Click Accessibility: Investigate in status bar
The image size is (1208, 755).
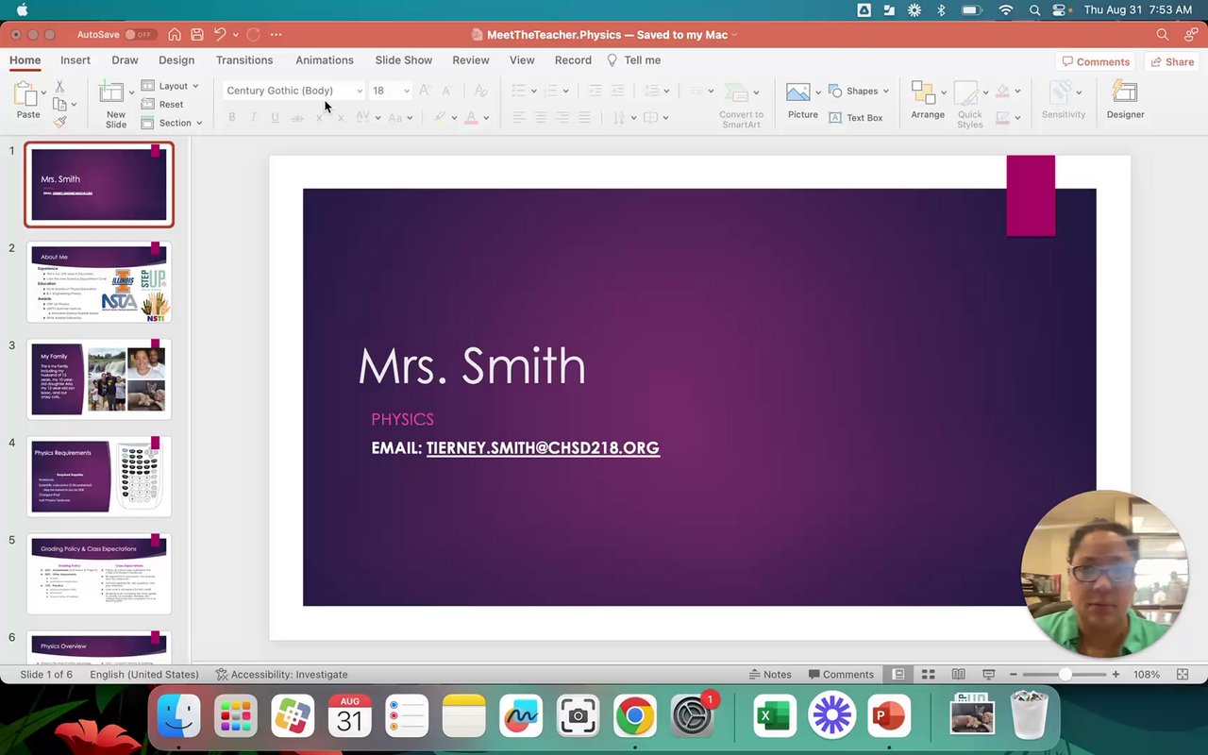click(x=282, y=675)
